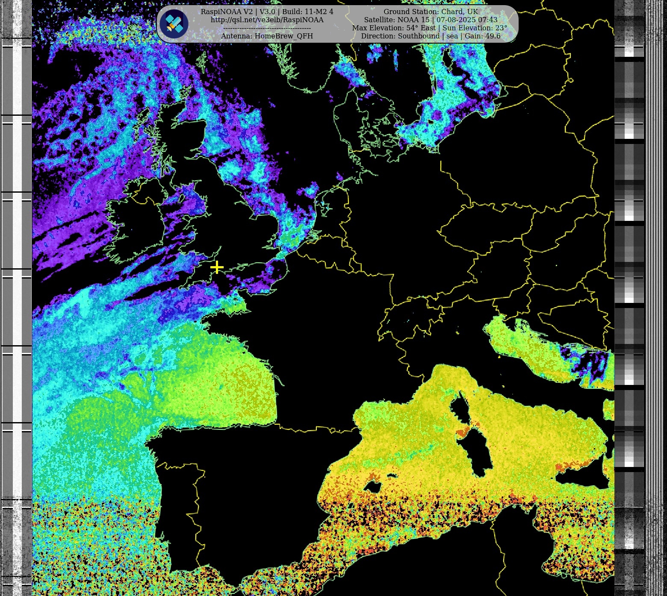Select the 'RaspiNOAA V2 | V3.0 | Build: 11-M2 4' text

(x=267, y=12)
